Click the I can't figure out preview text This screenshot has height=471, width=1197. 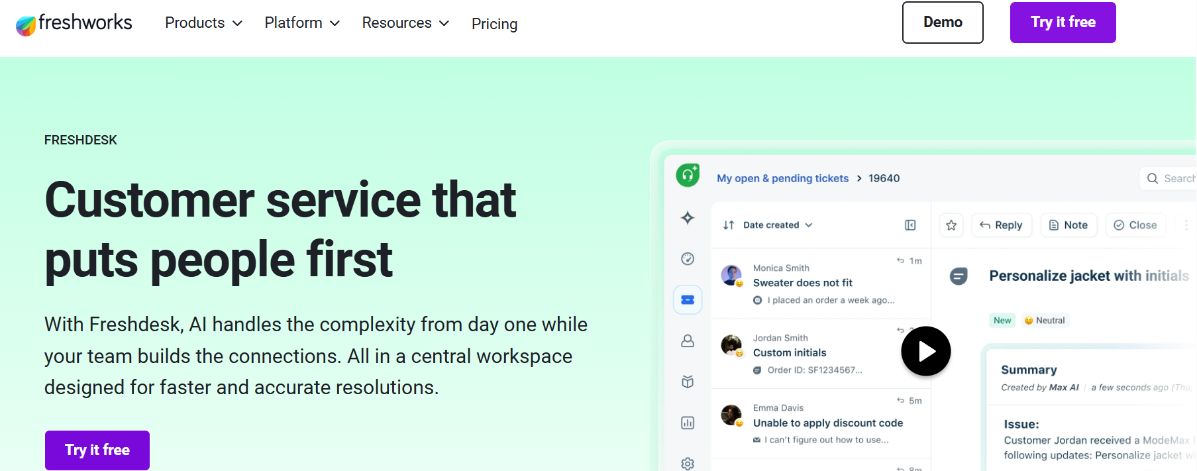(827, 440)
